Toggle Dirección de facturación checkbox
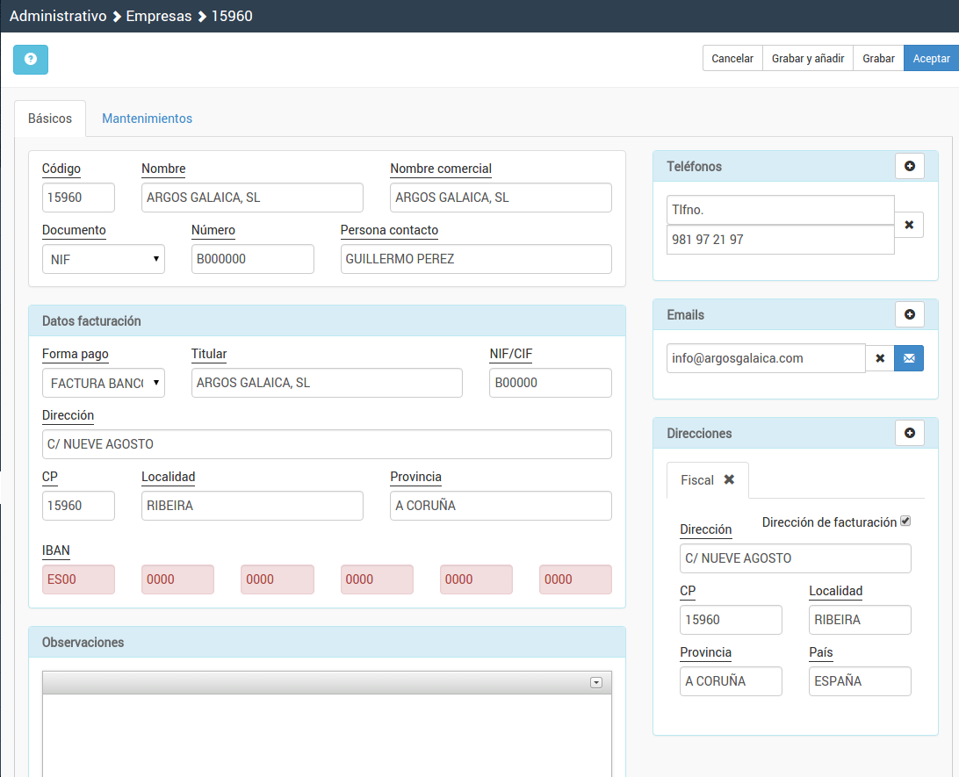The image size is (959, 777). (x=905, y=521)
